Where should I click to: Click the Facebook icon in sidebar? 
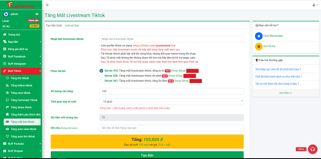[4, 56]
